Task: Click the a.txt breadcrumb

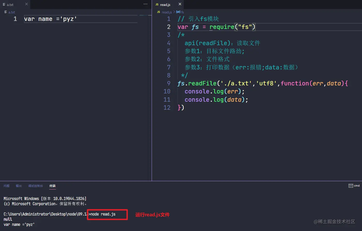Action: pos(12,12)
